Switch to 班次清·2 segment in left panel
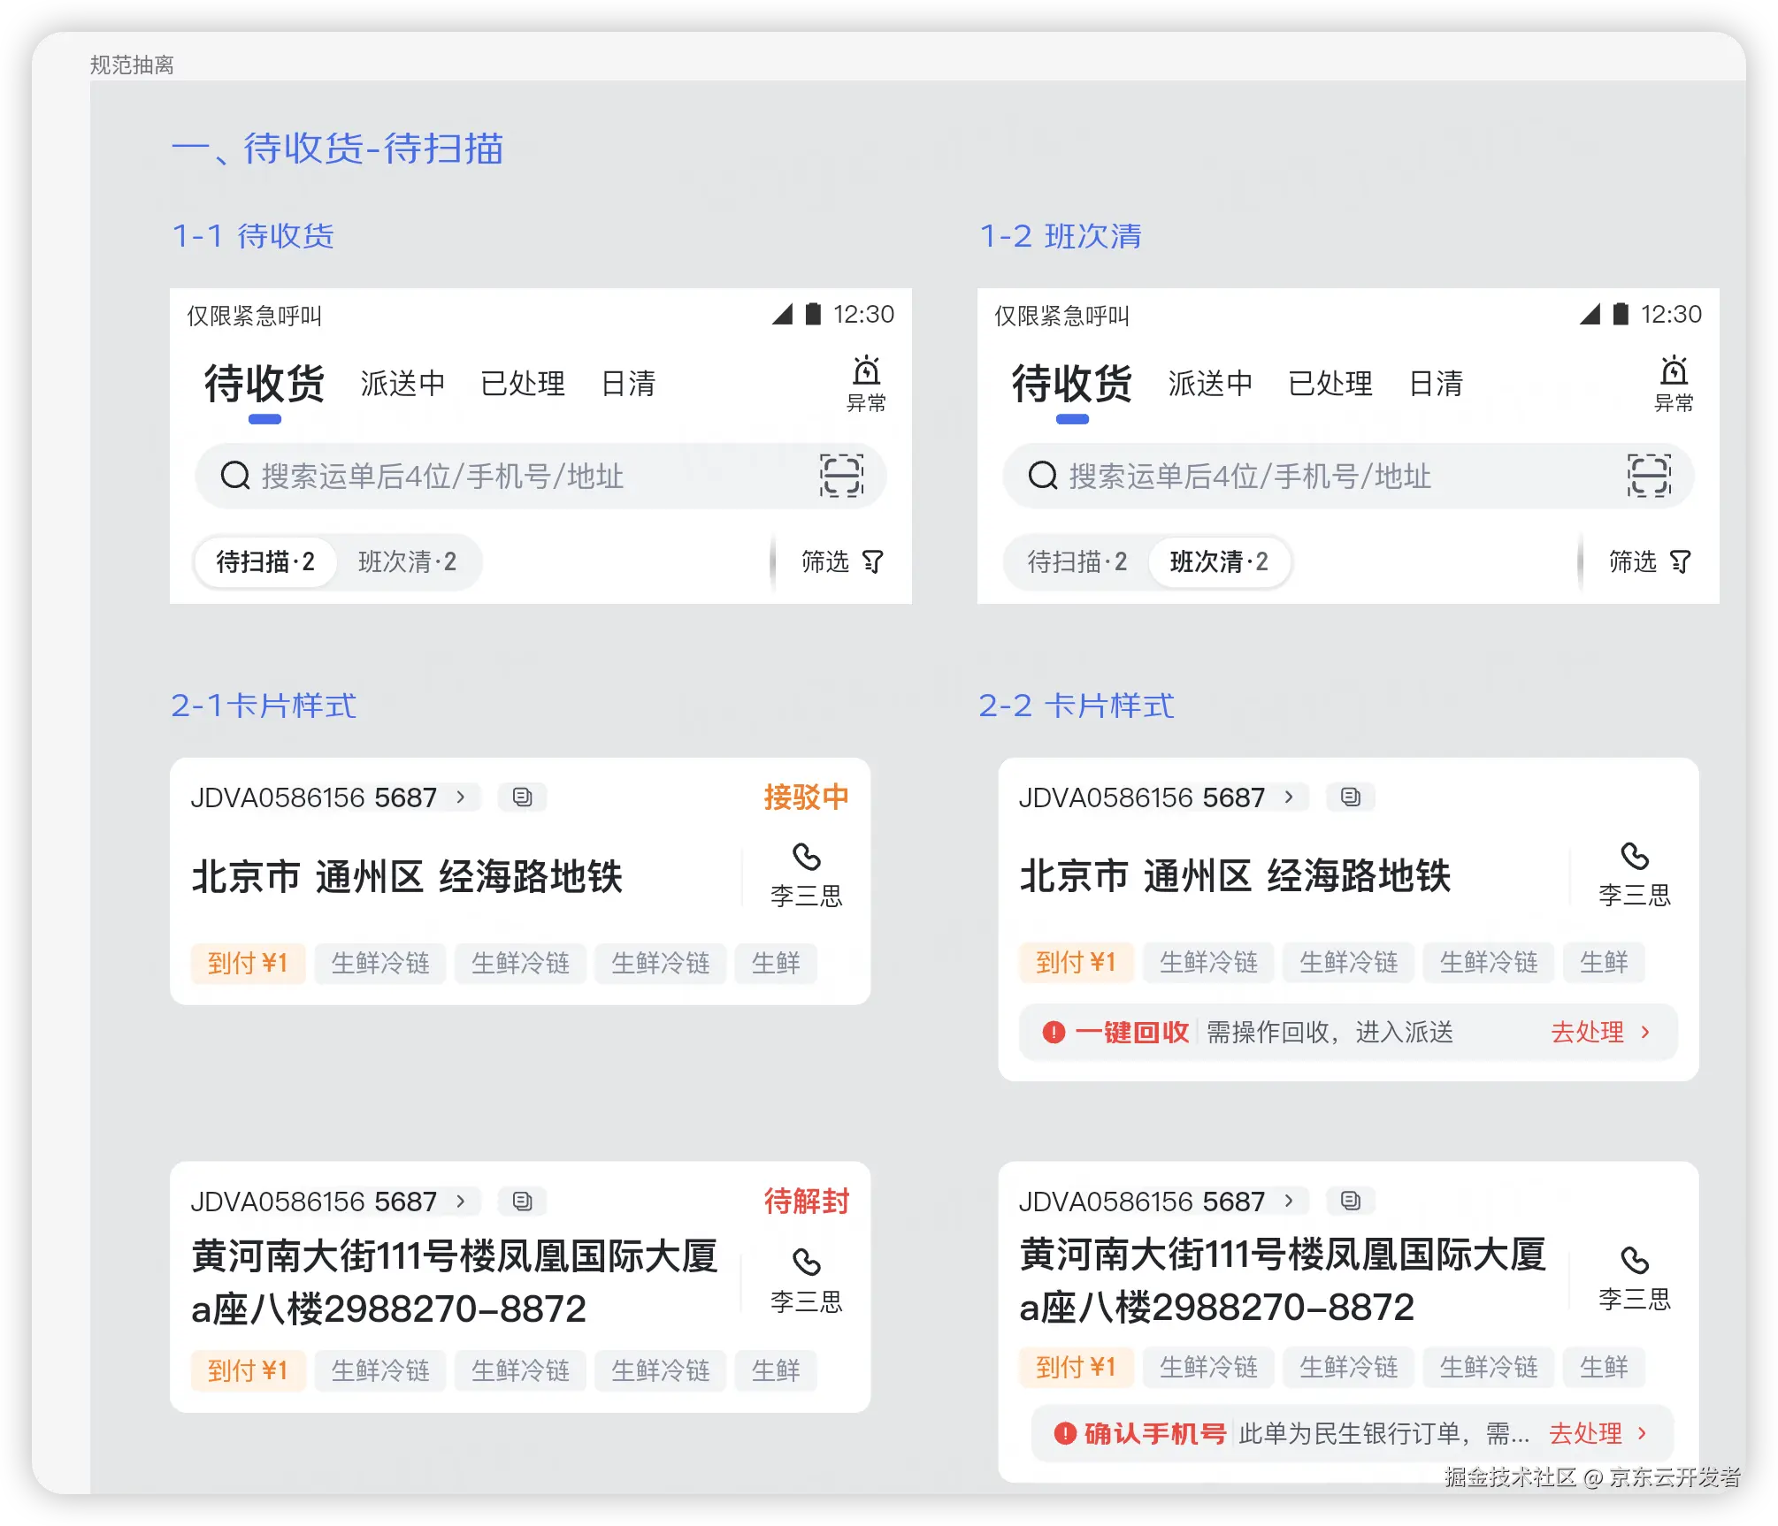 pyautogui.click(x=407, y=561)
